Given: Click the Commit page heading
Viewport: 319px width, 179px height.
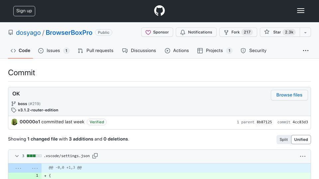Looking at the screenshot, I should tap(22, 73).
